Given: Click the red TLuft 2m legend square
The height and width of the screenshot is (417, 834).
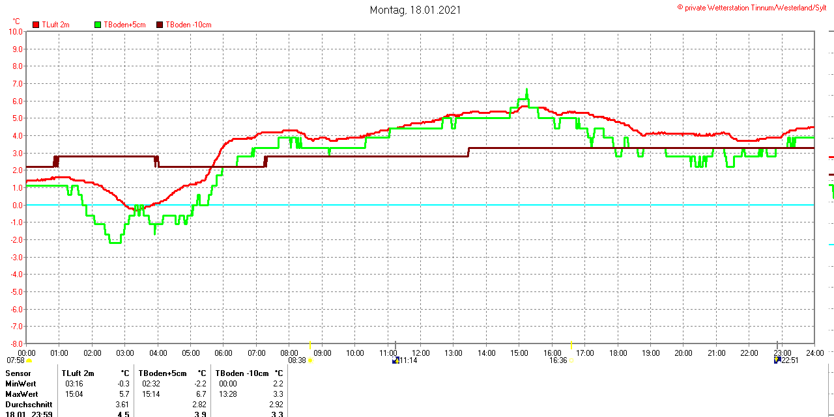Looking at the screenshot, I should pos(36,25).
